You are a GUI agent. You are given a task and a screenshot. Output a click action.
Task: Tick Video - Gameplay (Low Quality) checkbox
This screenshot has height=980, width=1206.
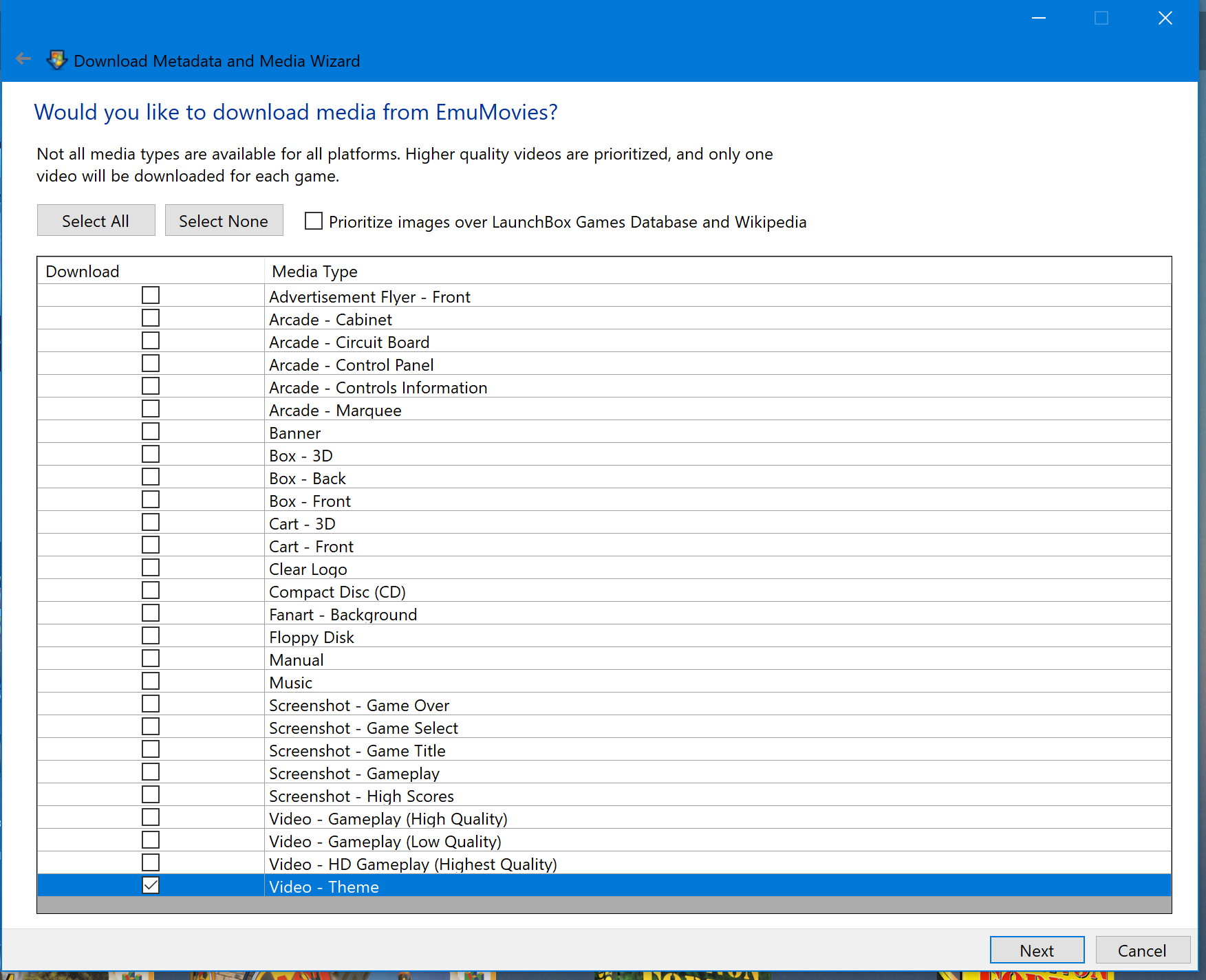coord(151,840)
